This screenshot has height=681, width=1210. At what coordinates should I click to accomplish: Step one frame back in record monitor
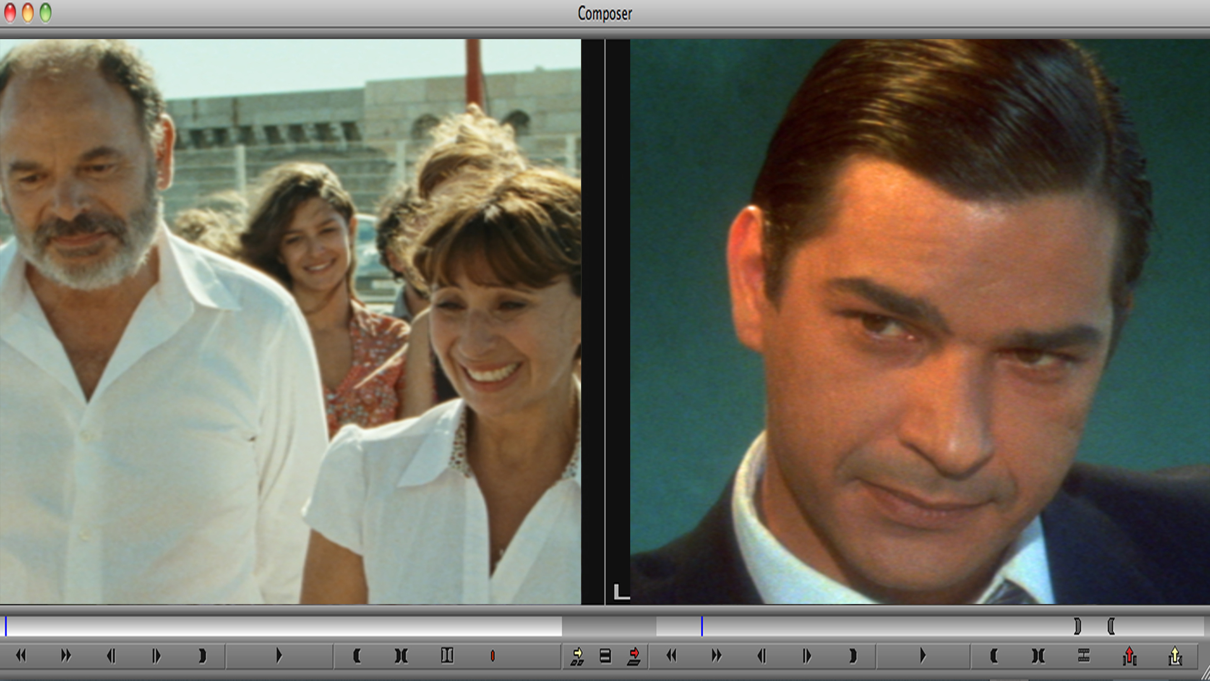click(x=762, y=656)
